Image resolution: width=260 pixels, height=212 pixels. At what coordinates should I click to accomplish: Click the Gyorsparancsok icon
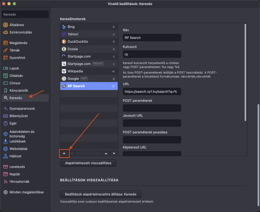[6, 108]
